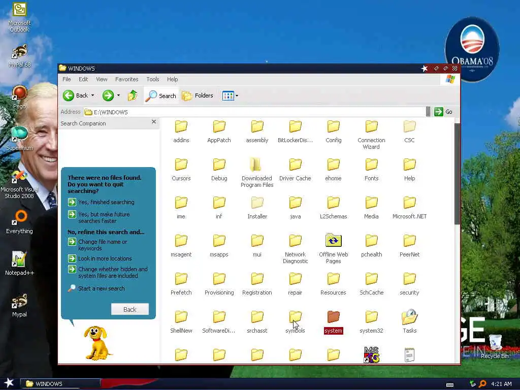Open Microsoft Visual Studio 2008 shortcut
The height and width of the screenshot is (390, 520).
(19, 184)
